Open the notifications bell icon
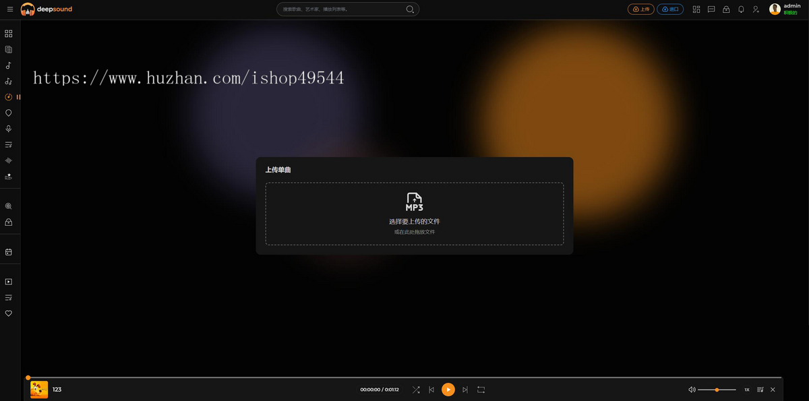Screen dimensions: 809x401 (741, 9)
